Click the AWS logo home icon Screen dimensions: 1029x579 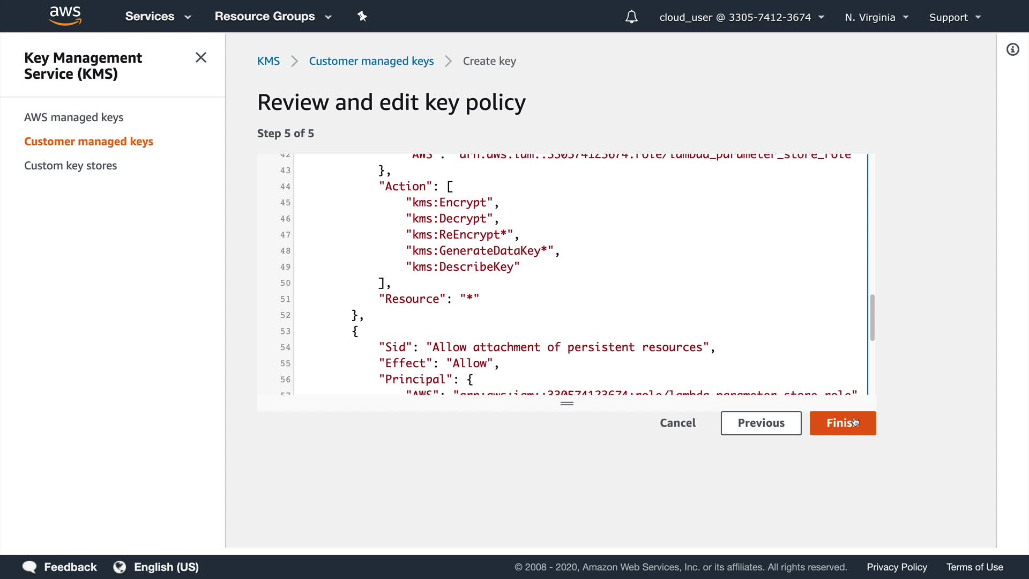[65, 16]
